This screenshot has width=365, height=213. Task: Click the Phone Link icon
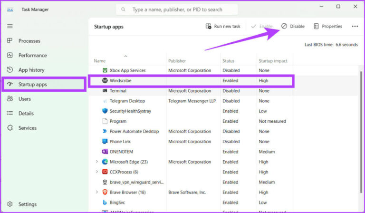point(105,141)
